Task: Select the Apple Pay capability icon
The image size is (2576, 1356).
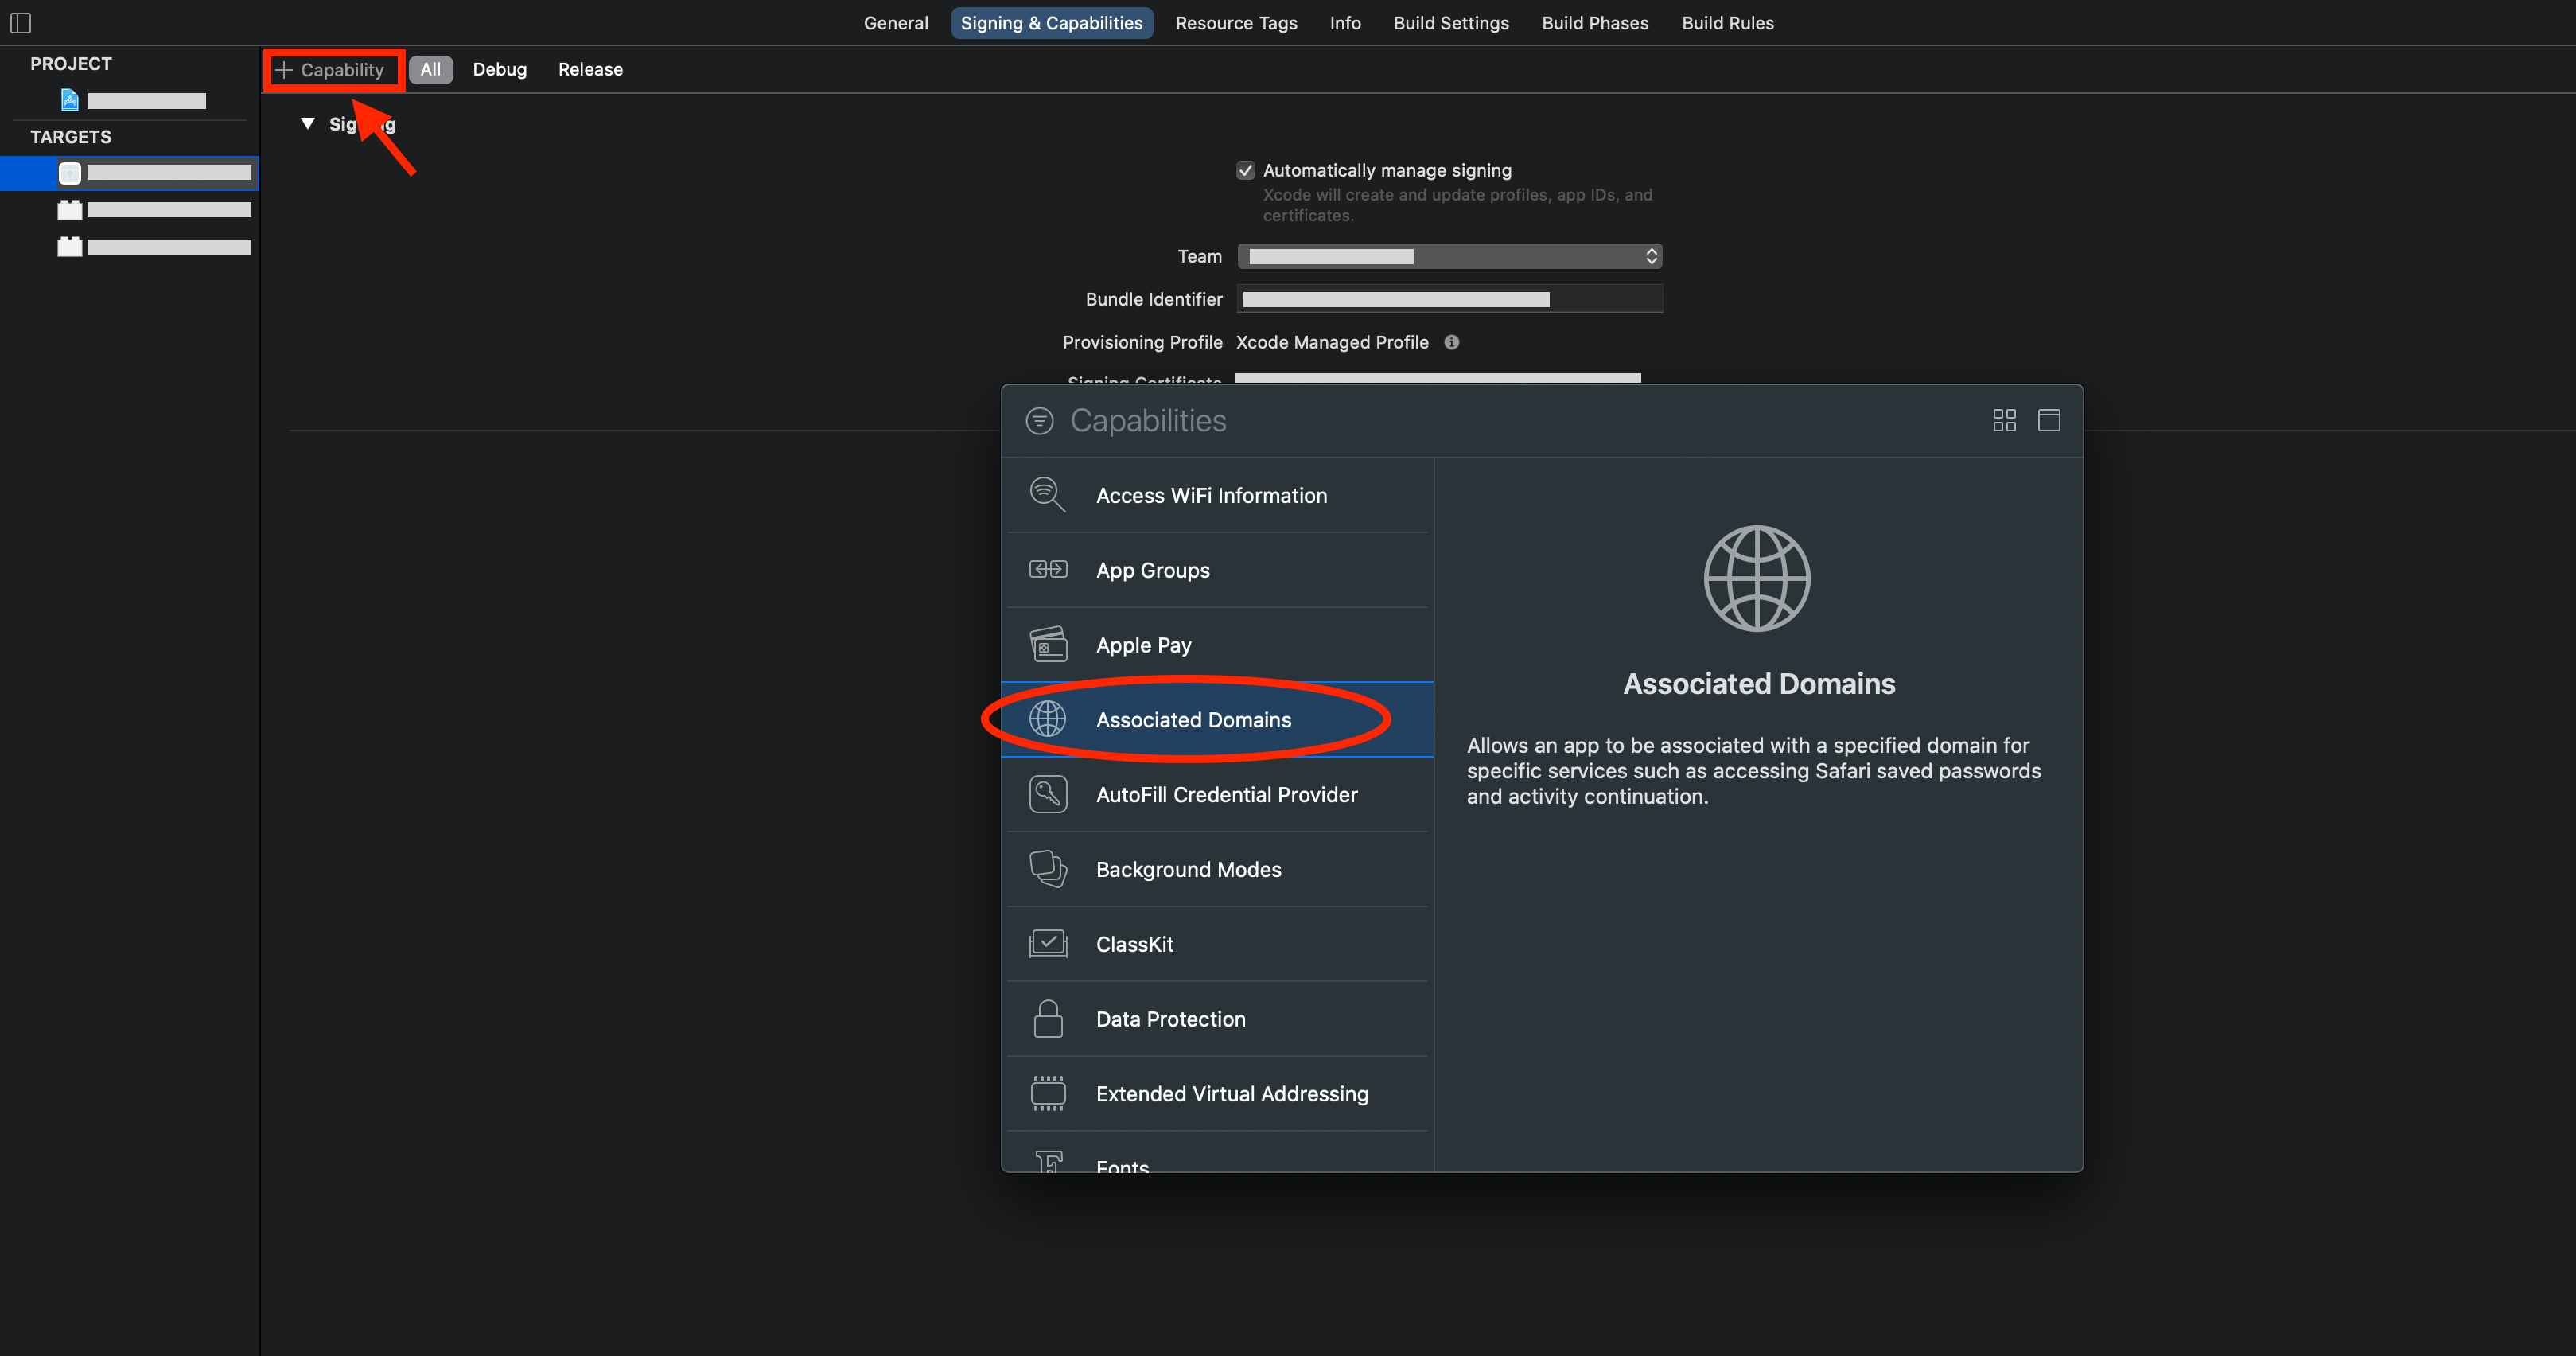Action: 1048,645
